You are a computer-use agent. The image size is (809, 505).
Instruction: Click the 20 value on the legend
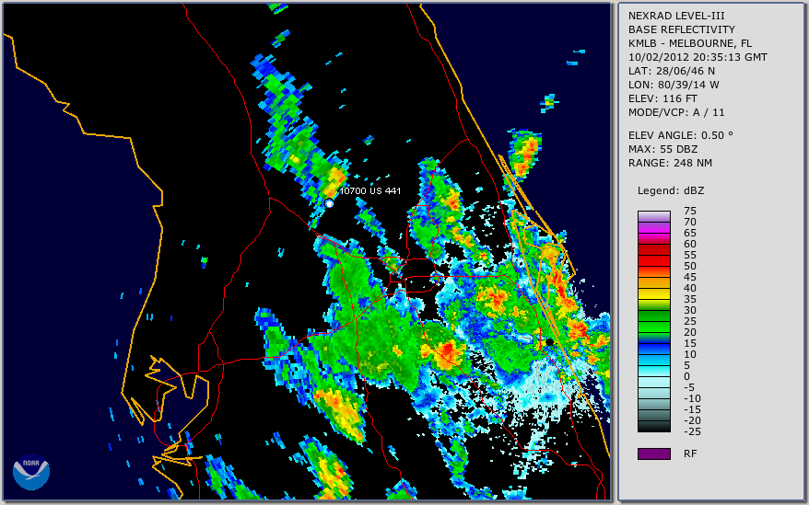point(690,332)
